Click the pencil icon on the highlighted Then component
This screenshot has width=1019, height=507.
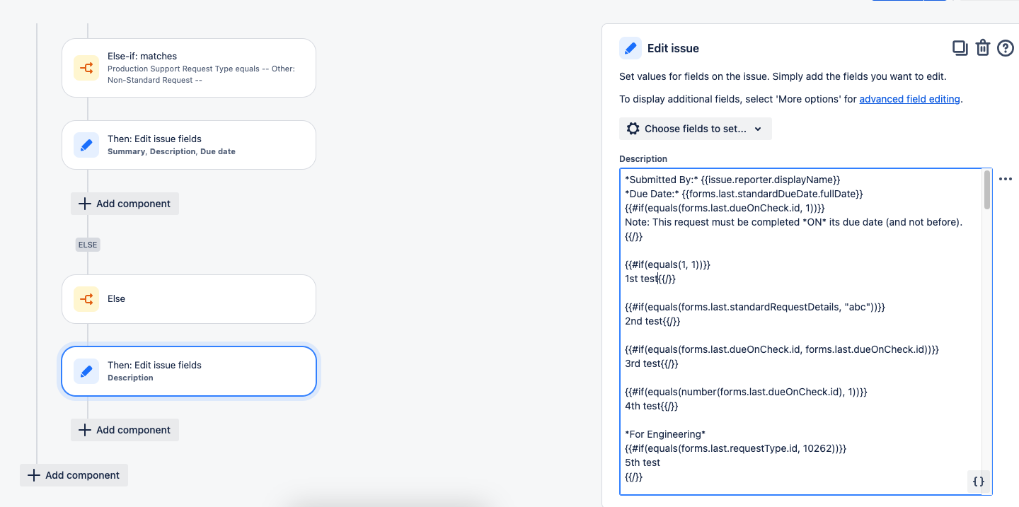86,371
